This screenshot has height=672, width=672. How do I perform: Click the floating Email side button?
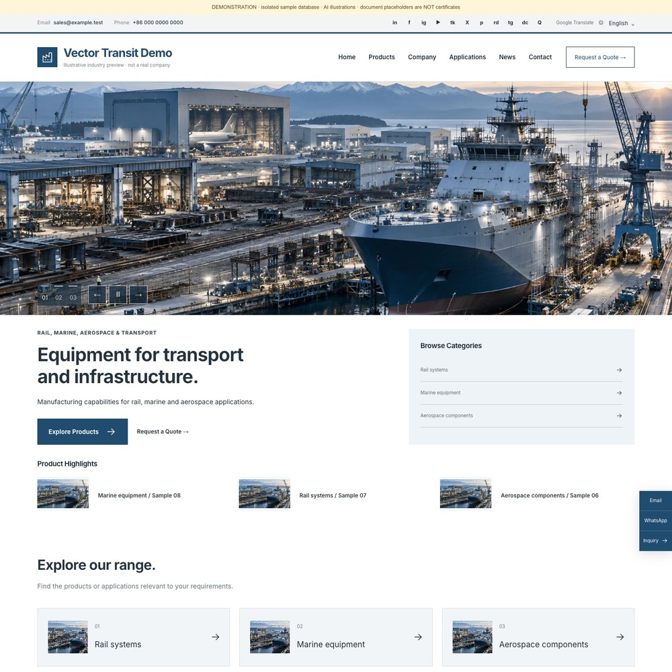point(655,501)
